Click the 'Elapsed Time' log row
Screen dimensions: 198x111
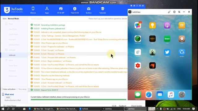click(x=78, y=90)
